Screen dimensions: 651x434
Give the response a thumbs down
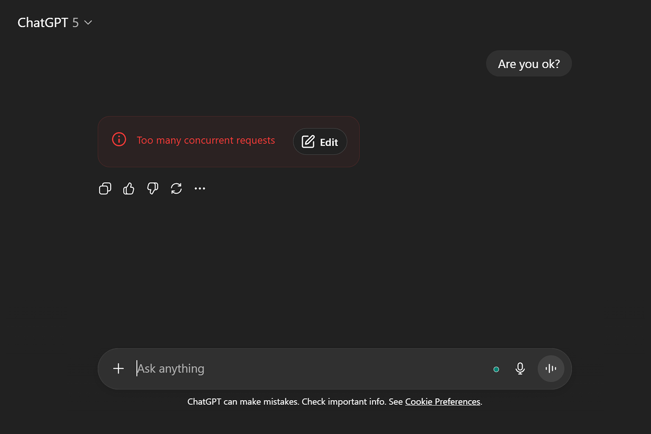click(153, 189)
